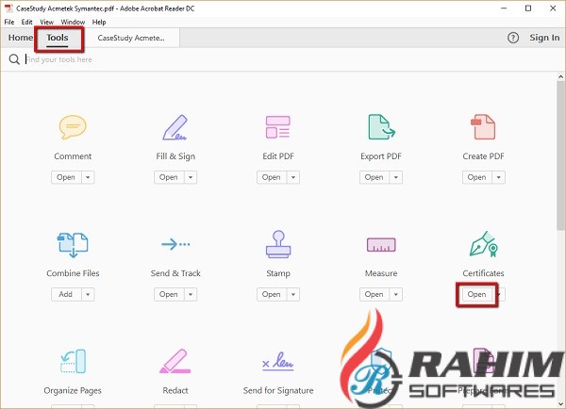This screenshot has width=566, height=409.
Task: Expand the Fill & Sign dropdown arrow
Action: tap(191, 177)
